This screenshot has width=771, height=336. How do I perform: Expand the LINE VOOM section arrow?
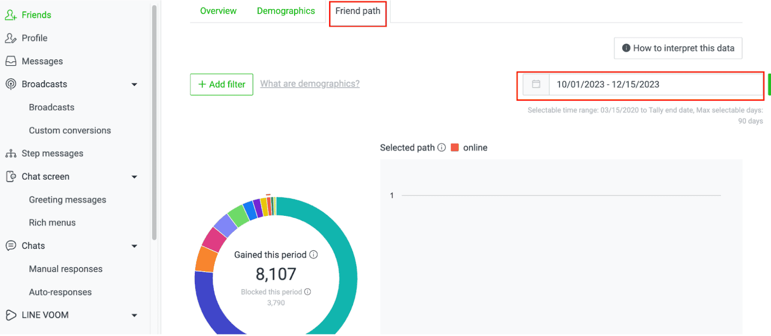(134, 316)
